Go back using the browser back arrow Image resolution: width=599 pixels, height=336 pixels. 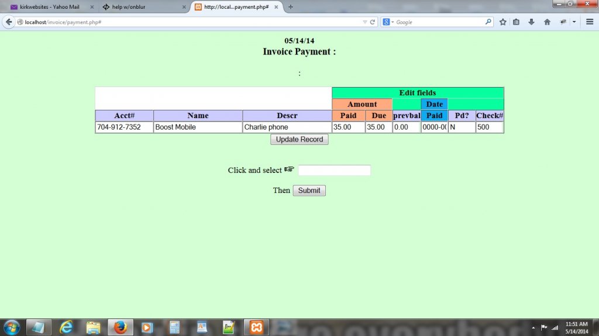9,22
